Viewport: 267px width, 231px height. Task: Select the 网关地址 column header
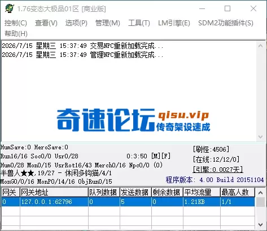point(54,192)
